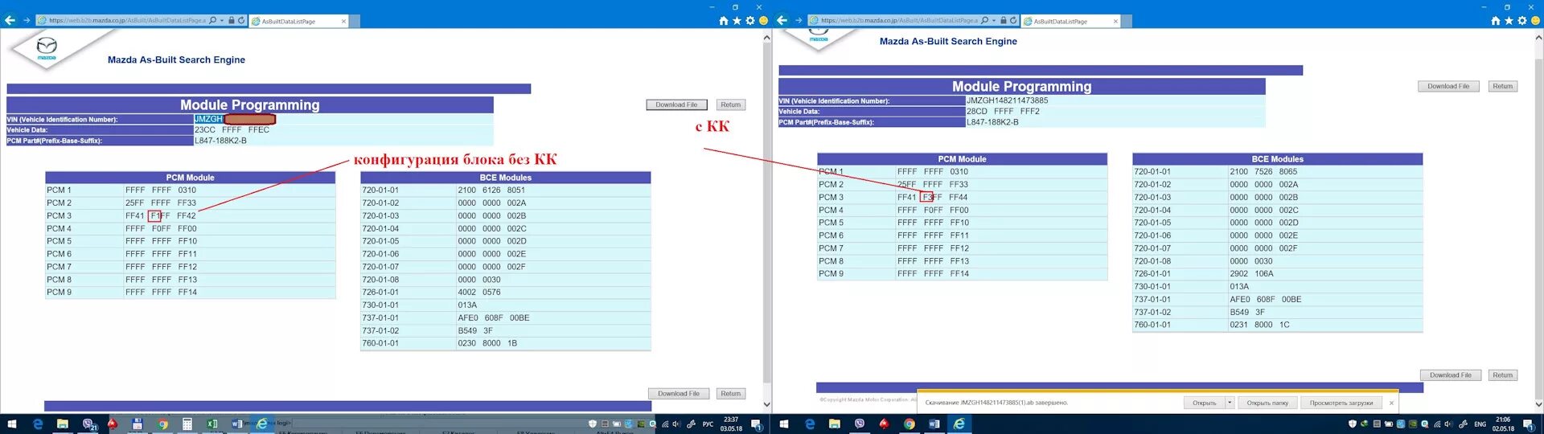Click highlighted VIN field JMZGH in left window
The image size is (1544, 434).
pyautogui.click(x=209, y=119)
